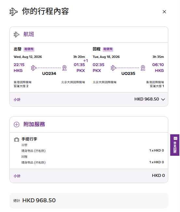Click the 01:35 arrival time

click(79, 65)
